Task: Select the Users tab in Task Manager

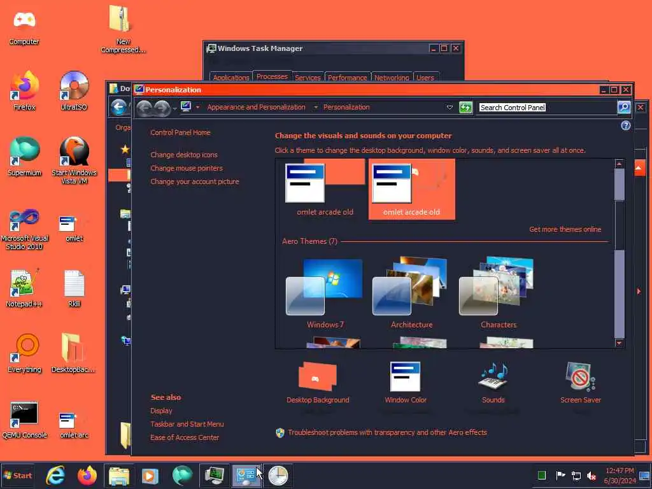Action: (425, 77)
